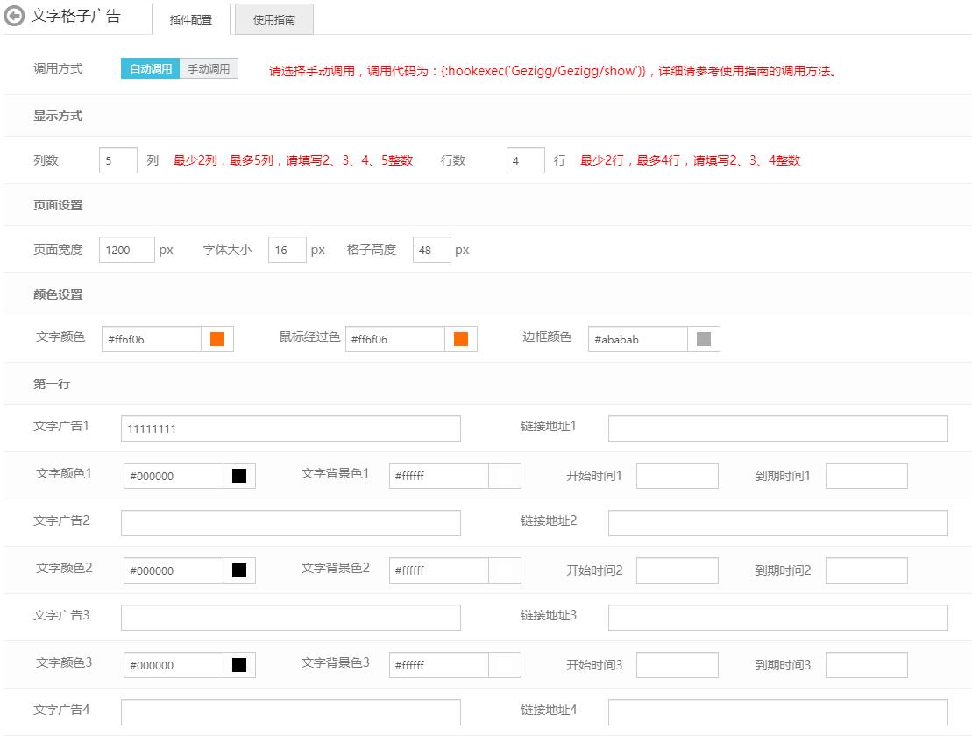This screenshot has height=736, width=972.
Task: Click the black 文字颜色1 color swatch
Action: [238, 476]
